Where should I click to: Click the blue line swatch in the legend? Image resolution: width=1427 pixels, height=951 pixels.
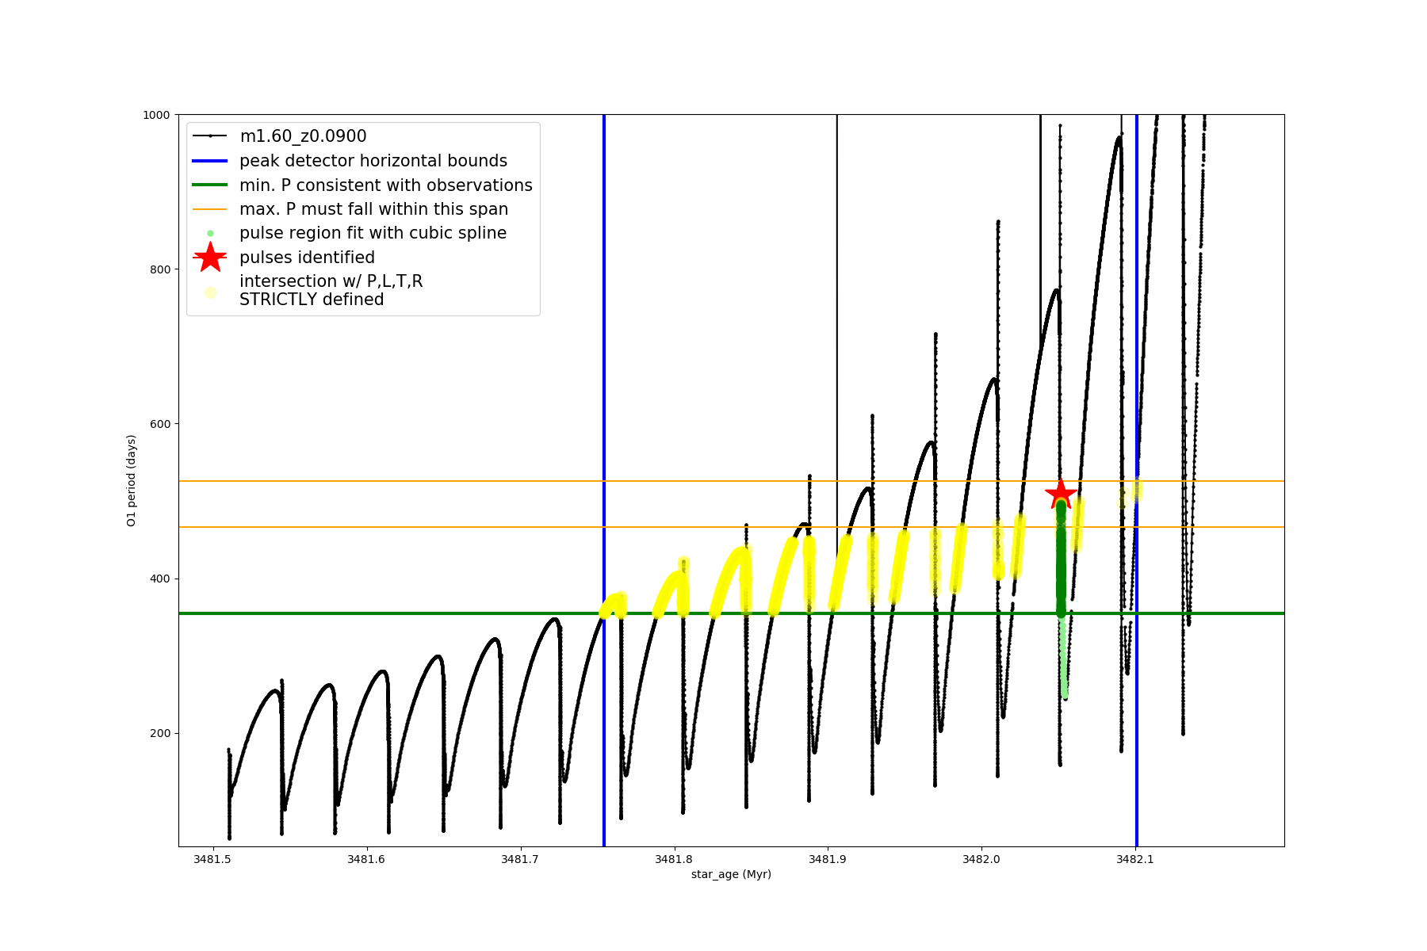click(x=210, y=161)
